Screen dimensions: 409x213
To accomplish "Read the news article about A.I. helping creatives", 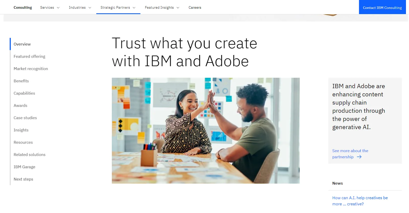I will point(360,201).
